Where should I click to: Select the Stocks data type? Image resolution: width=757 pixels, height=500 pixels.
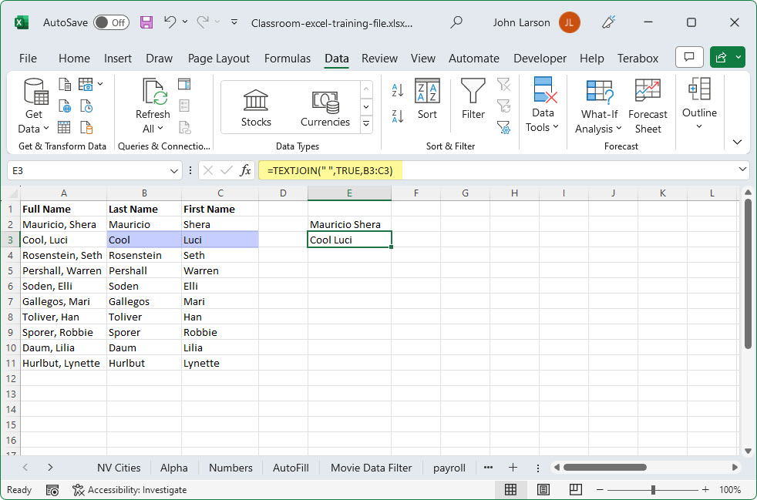point(256,108)
